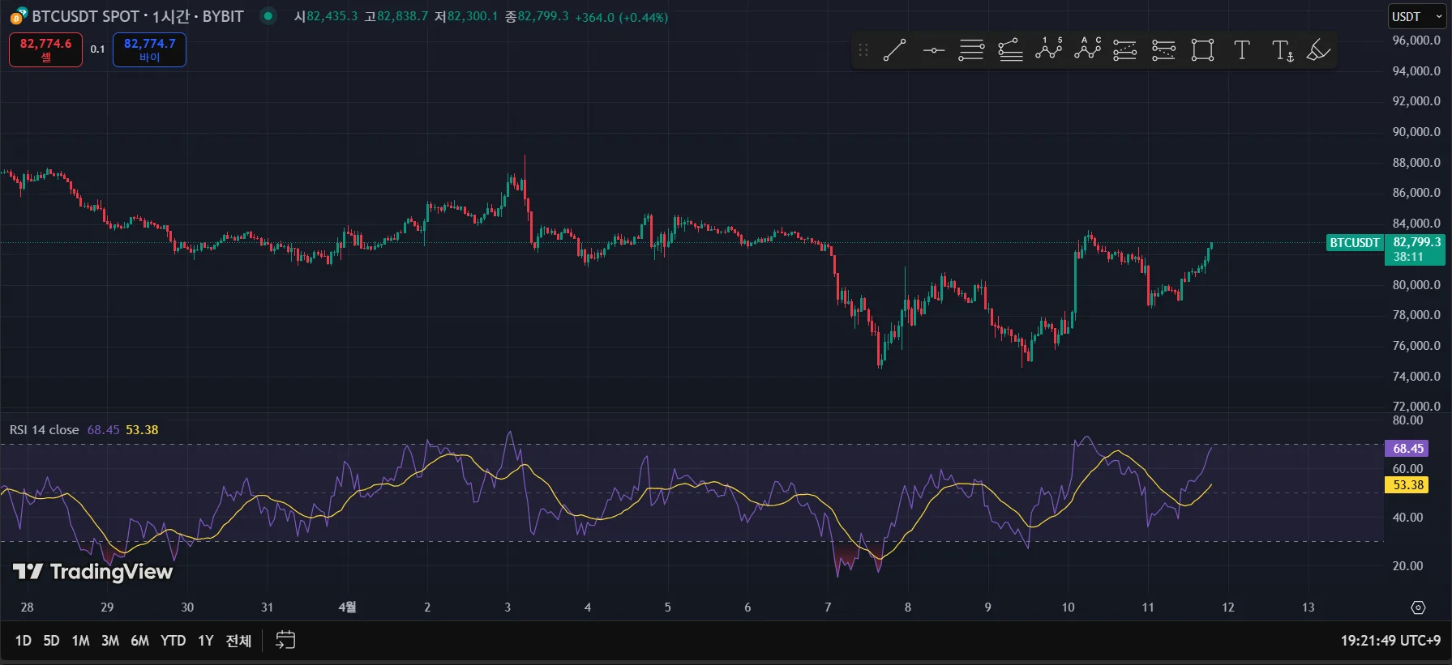Pick the plain Text tool
Viewport: 1452px width, 665px height.
point(1241,50)
